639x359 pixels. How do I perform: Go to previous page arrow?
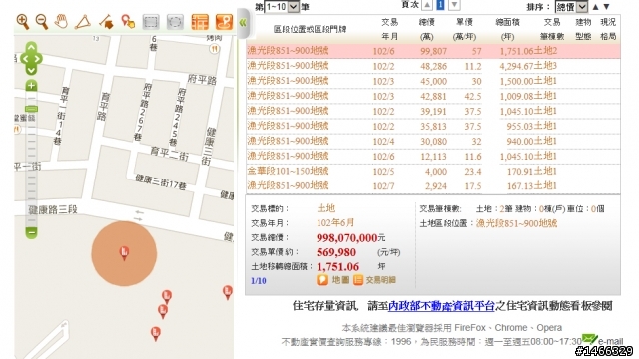pos(427,5)
